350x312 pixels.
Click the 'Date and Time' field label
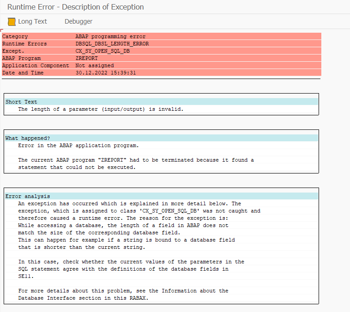coord(23,73)
